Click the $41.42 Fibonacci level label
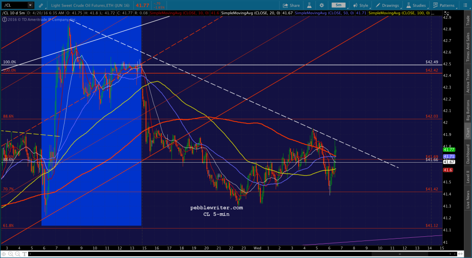Image resolution: width=472 pixels, height=258 pixels. click(x=431, y=189)
